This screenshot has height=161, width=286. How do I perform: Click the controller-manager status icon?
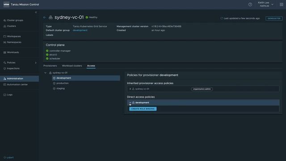47,51
